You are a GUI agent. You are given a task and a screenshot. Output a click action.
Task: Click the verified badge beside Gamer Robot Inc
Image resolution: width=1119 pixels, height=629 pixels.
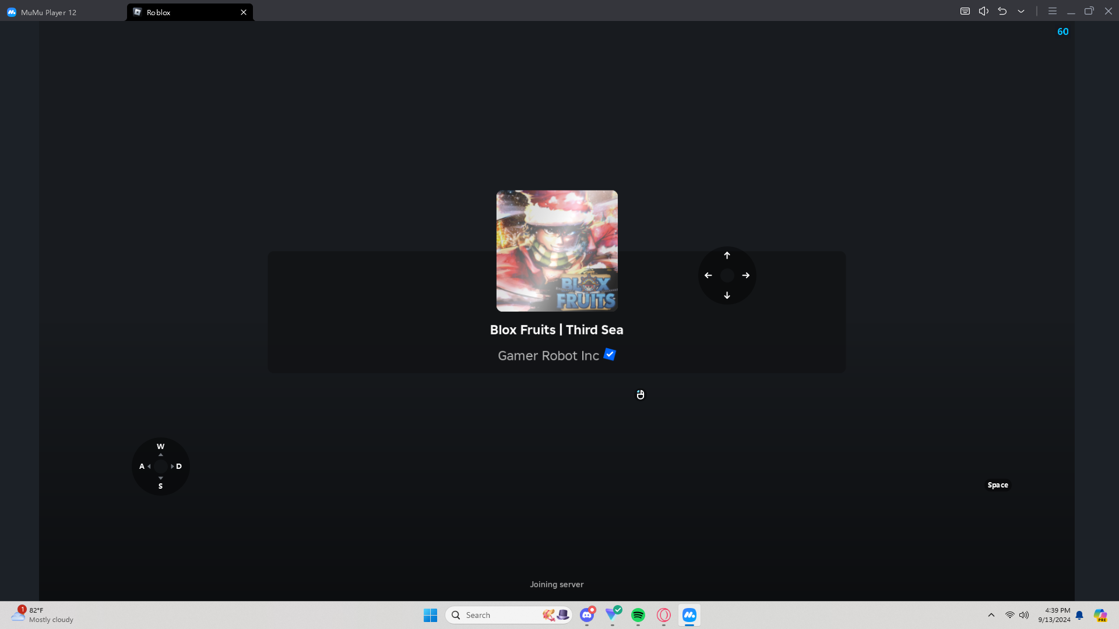610,354
